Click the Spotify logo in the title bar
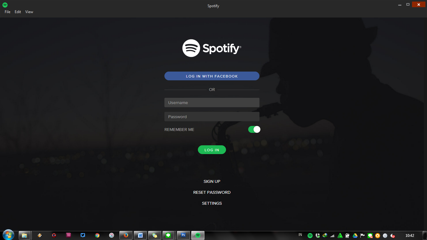 coord(5,5)
